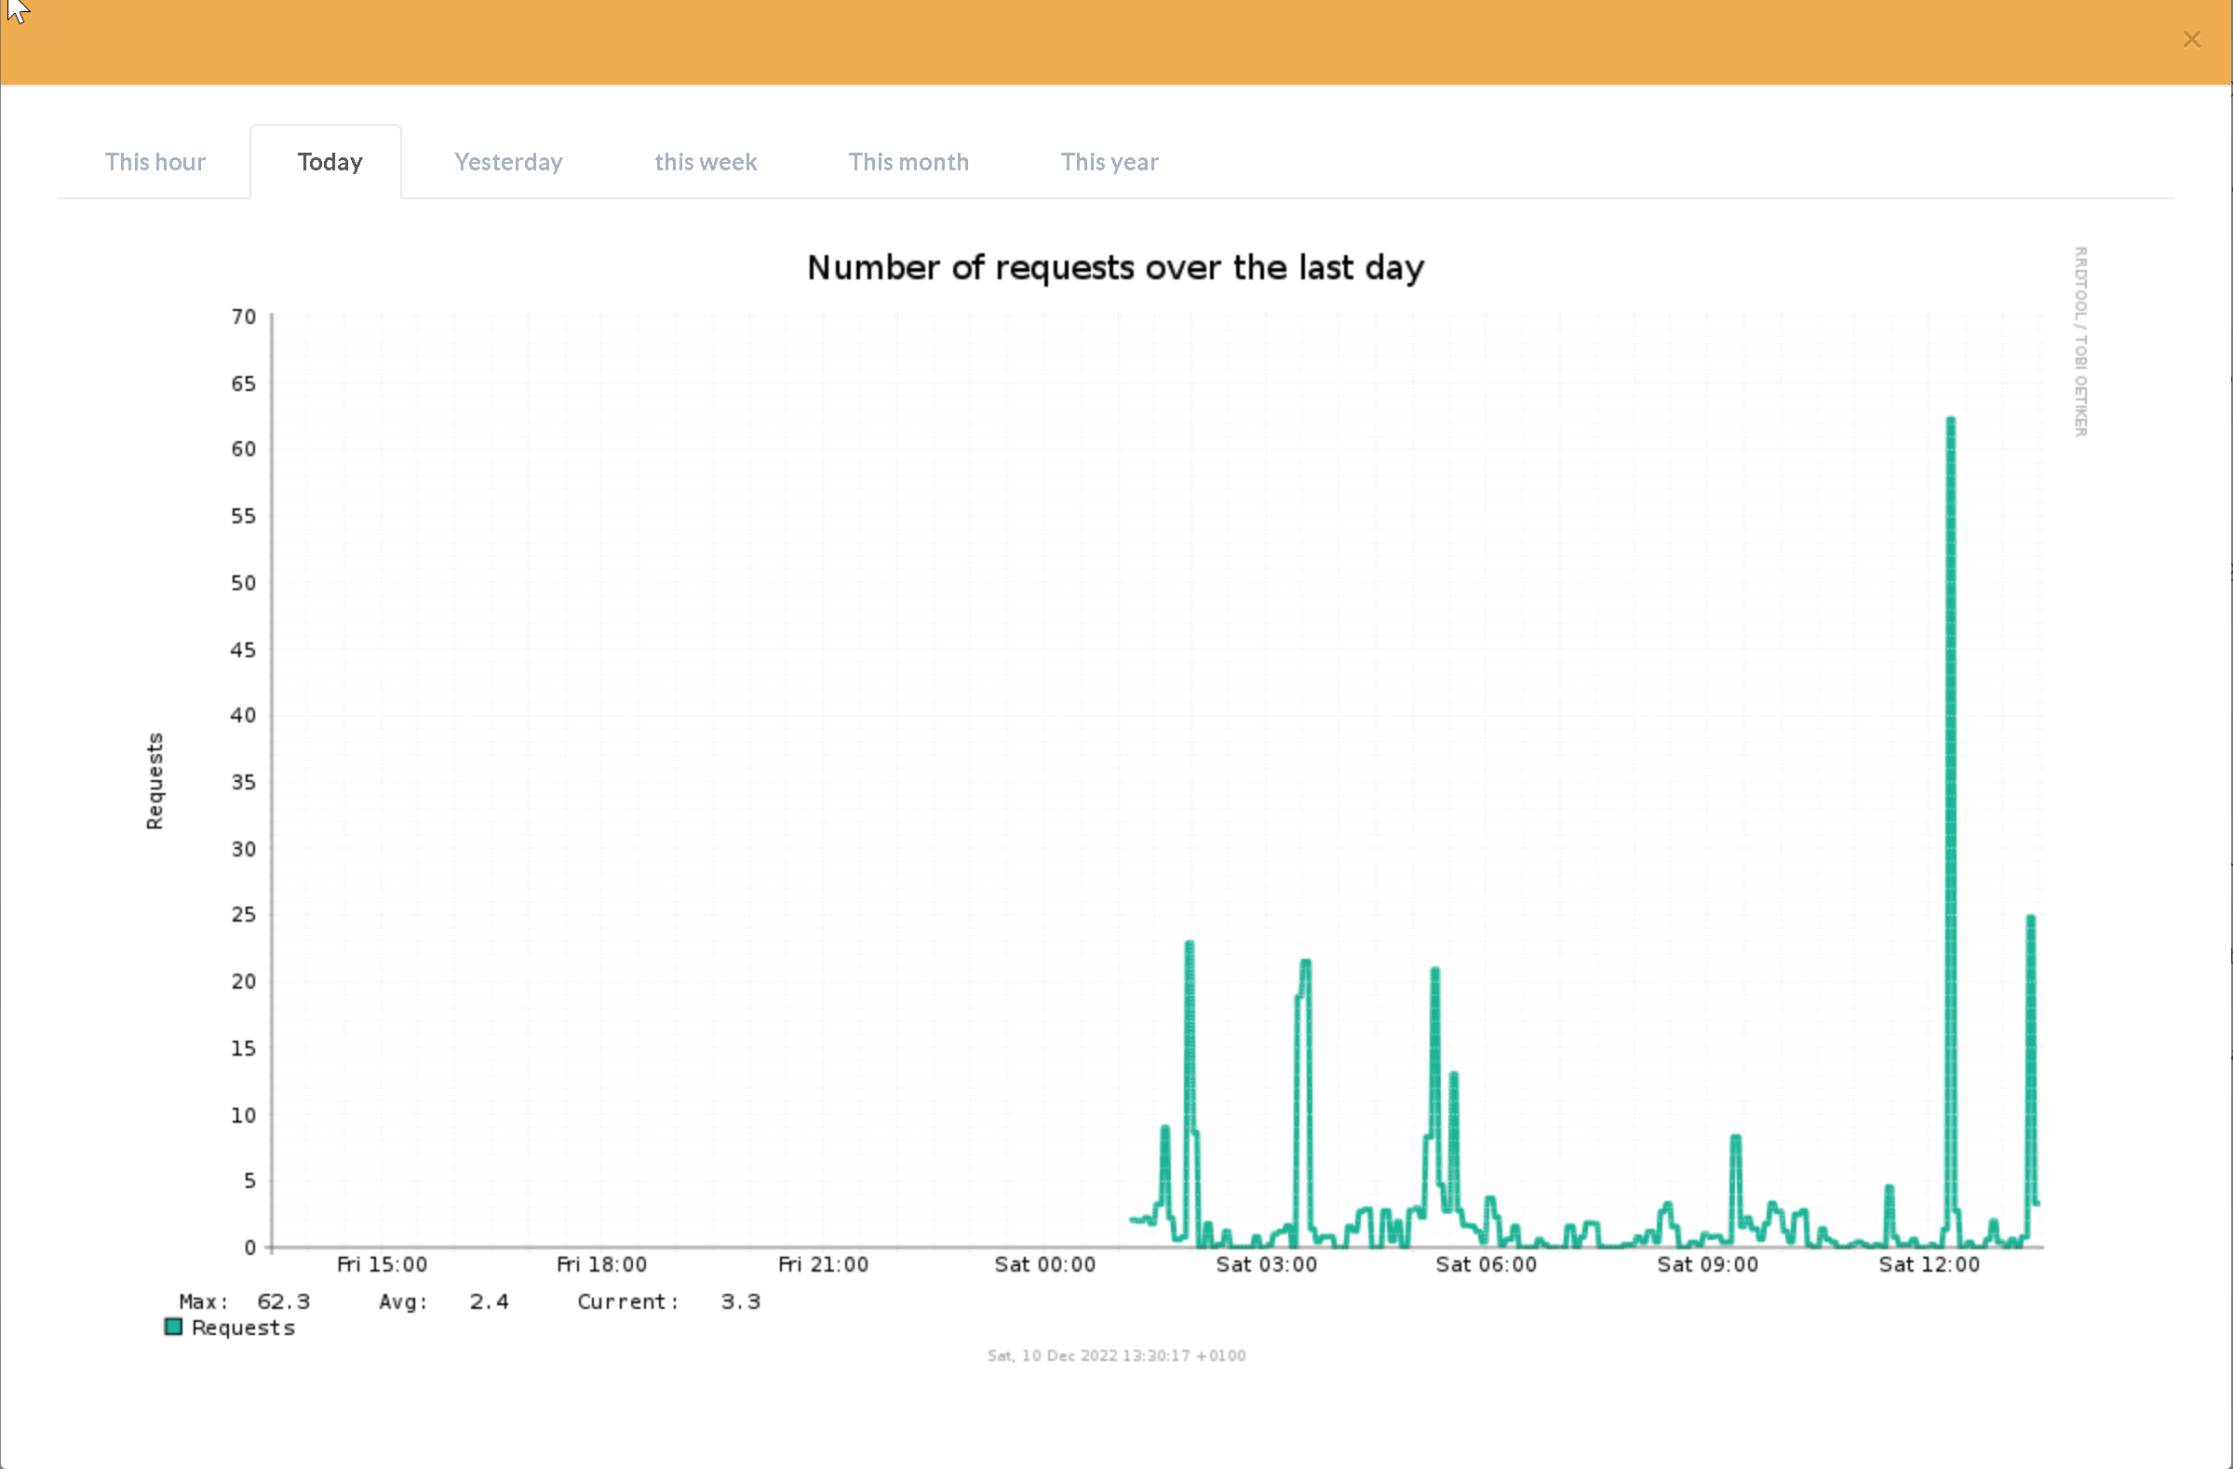The width and height of the screenshot is (2233, 1469).
Task: Click the green Requests legend swatch
Action: tap(173, 1327)
